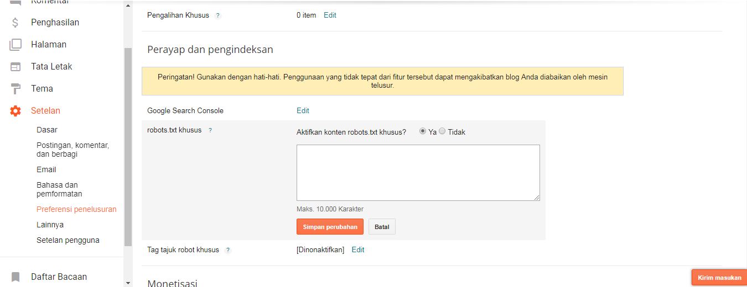The height and width of the screenshot is (287, 747).
Task: Select the Ya radio button
Action: 423,131
